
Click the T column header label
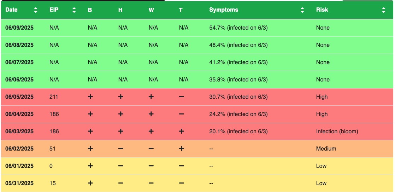(181, 10)
